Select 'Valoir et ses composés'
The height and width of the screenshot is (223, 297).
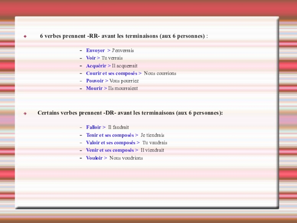[x=111, y=143]
